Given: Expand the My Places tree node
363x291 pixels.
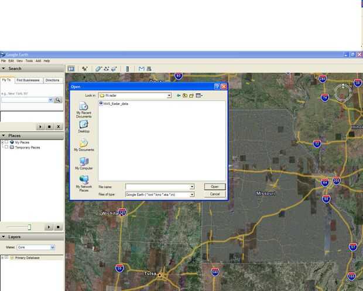Looking at the screenshot, I should click(x=2, y=142).
